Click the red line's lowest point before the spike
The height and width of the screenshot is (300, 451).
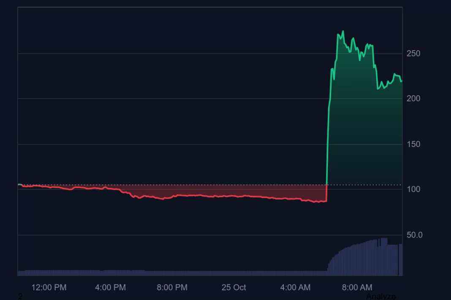point(315,202)
